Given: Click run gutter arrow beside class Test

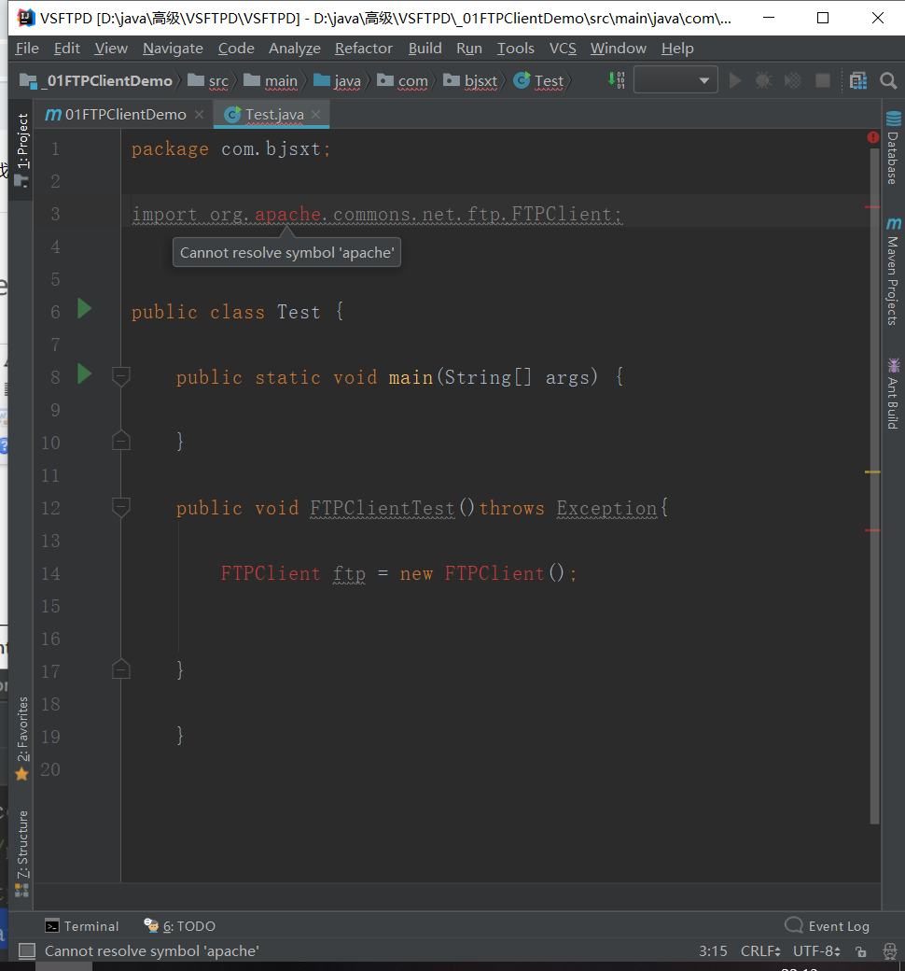Looking at the screenshot, I should [84, 308].
